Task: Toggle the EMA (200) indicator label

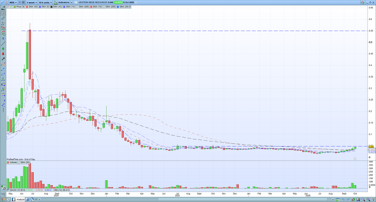Action: pos(109,7)
